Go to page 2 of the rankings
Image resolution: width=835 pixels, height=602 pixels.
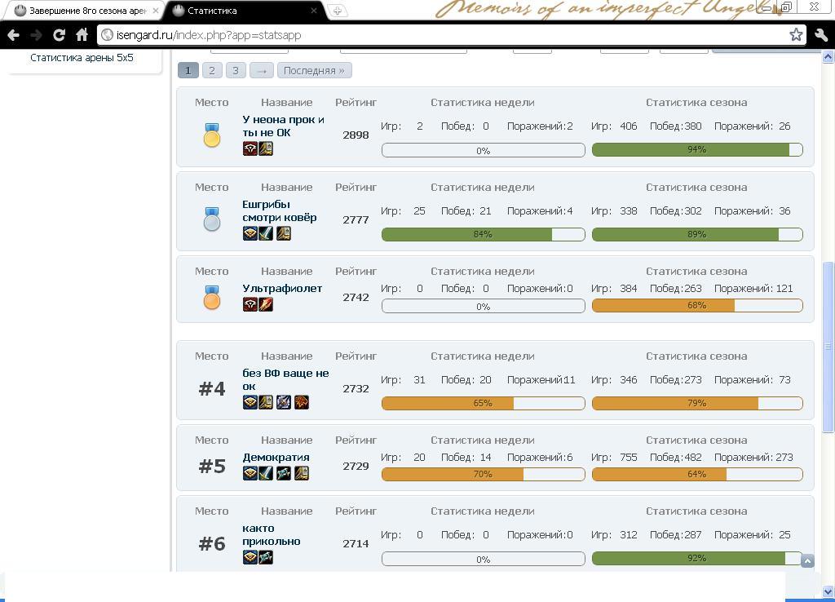point(212,70)
